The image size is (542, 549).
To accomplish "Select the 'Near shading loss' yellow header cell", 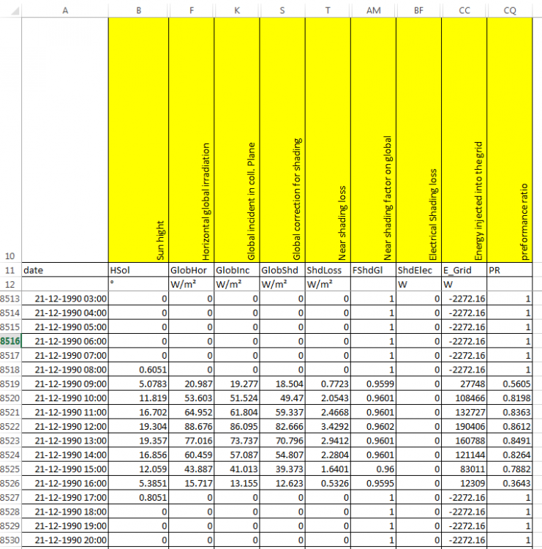I will [328, 141].
